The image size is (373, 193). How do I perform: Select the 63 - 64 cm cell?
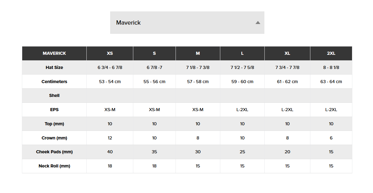pyautogui.click(x=331, y=82)
